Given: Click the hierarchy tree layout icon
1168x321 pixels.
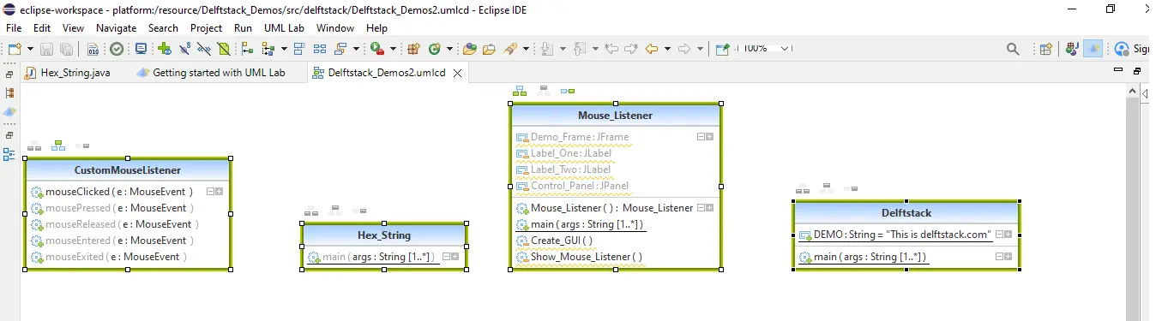Looking at the screenshot, I should pyautogui.click(x=248, y=49).
